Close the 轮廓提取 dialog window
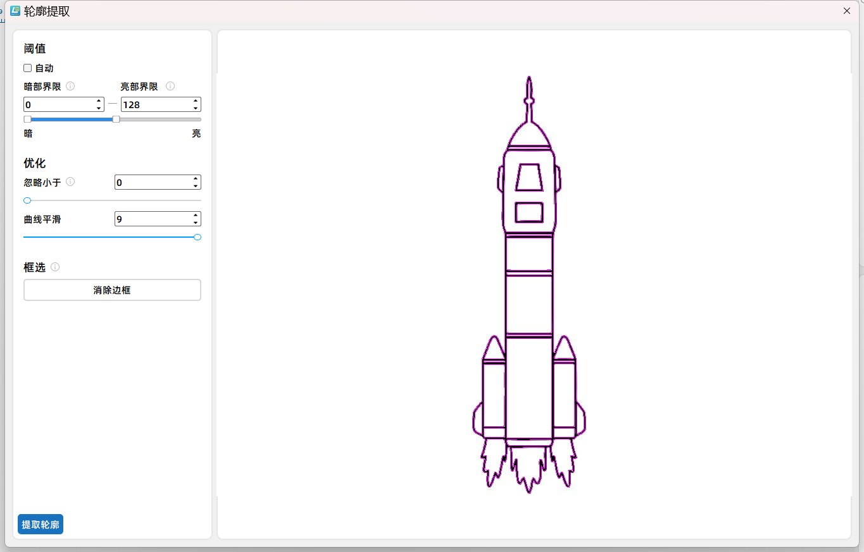The height and width of the screenshot is (552, 864). click(847, 11)
